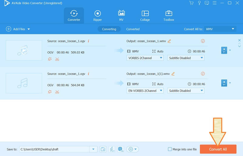Open the Add Files dropdown arrow
The height and width of the screenshot is (156, 243).
click(x=29, y=29)
